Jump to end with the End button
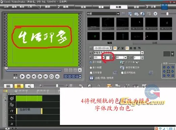Screen dimensions: 176x130 46,77
